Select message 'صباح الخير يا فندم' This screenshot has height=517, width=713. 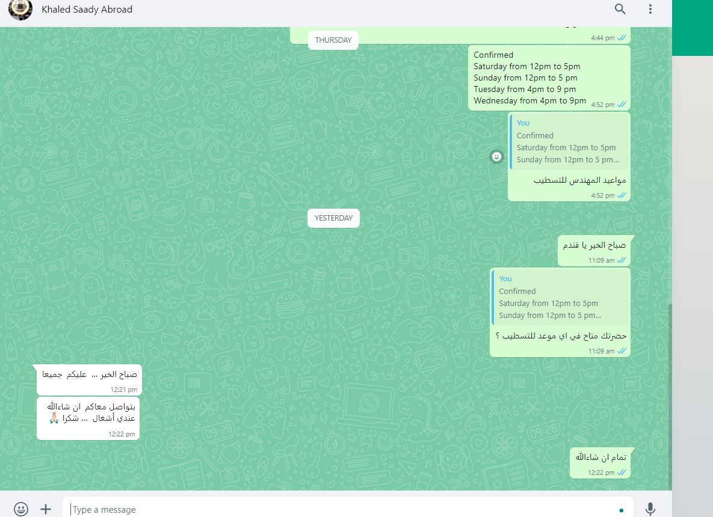[x=594, y=251]
